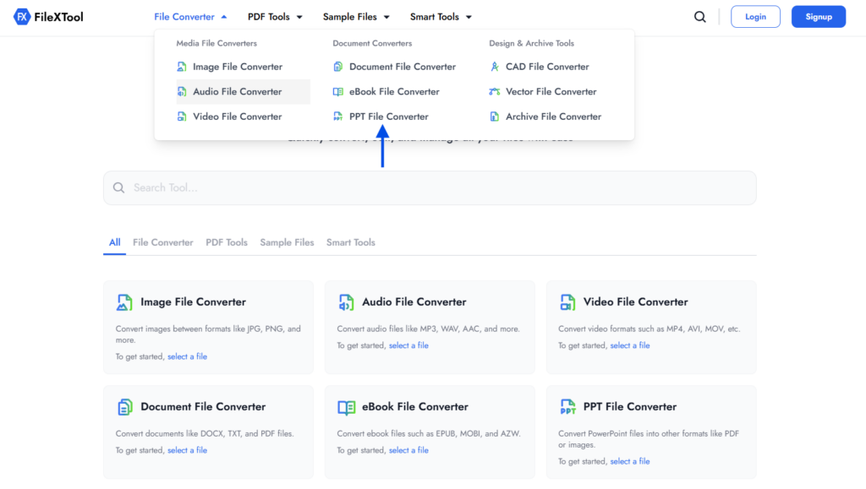Open the search magnifier in the header

(699, 16)
